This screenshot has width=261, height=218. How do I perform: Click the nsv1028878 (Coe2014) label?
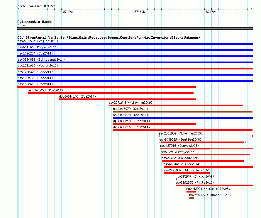coord(130,115)
